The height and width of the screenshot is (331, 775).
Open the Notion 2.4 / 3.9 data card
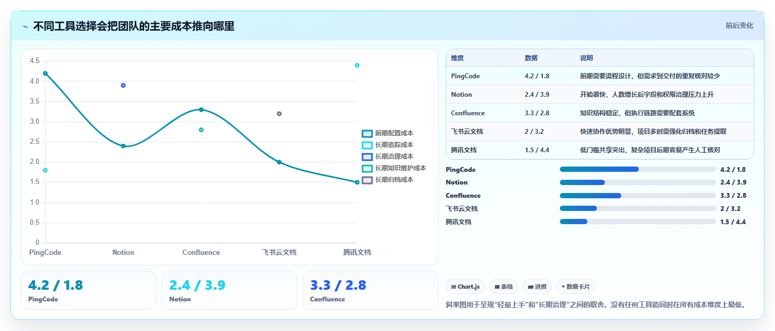click(230, 290)
